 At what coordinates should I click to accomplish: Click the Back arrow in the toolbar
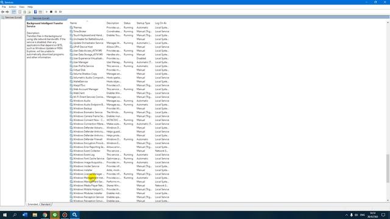[2, 12]
